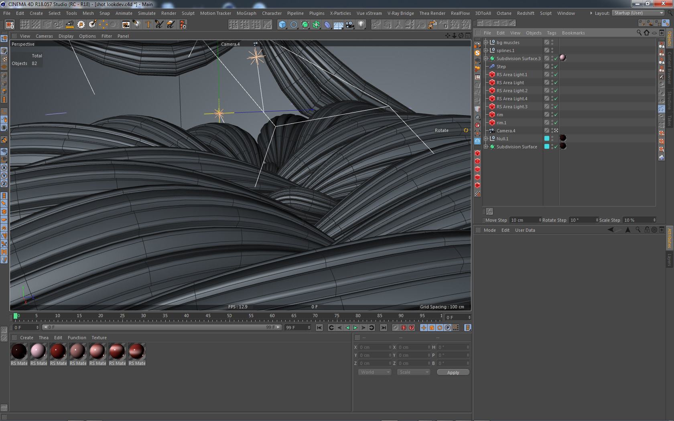Screen dimensions: 674x421
Task: Toggle the enable check for RS Area Light.1
Action: click(x=556, y=75)
